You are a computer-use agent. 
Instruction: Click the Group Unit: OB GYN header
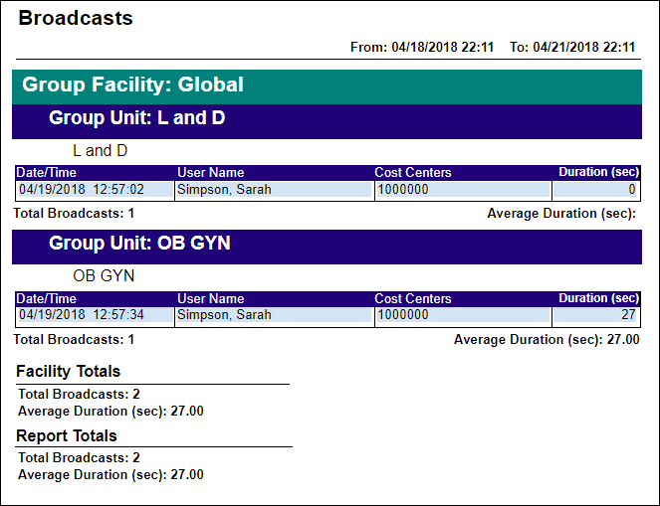(x=327, y=247)
